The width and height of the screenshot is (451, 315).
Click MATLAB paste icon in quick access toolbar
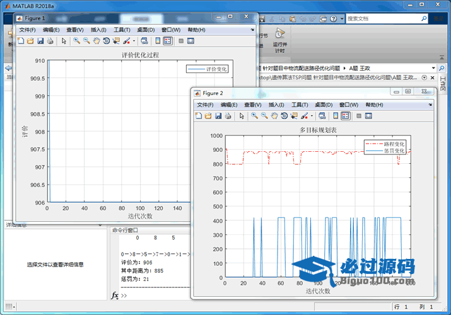[x=293, y=19]
